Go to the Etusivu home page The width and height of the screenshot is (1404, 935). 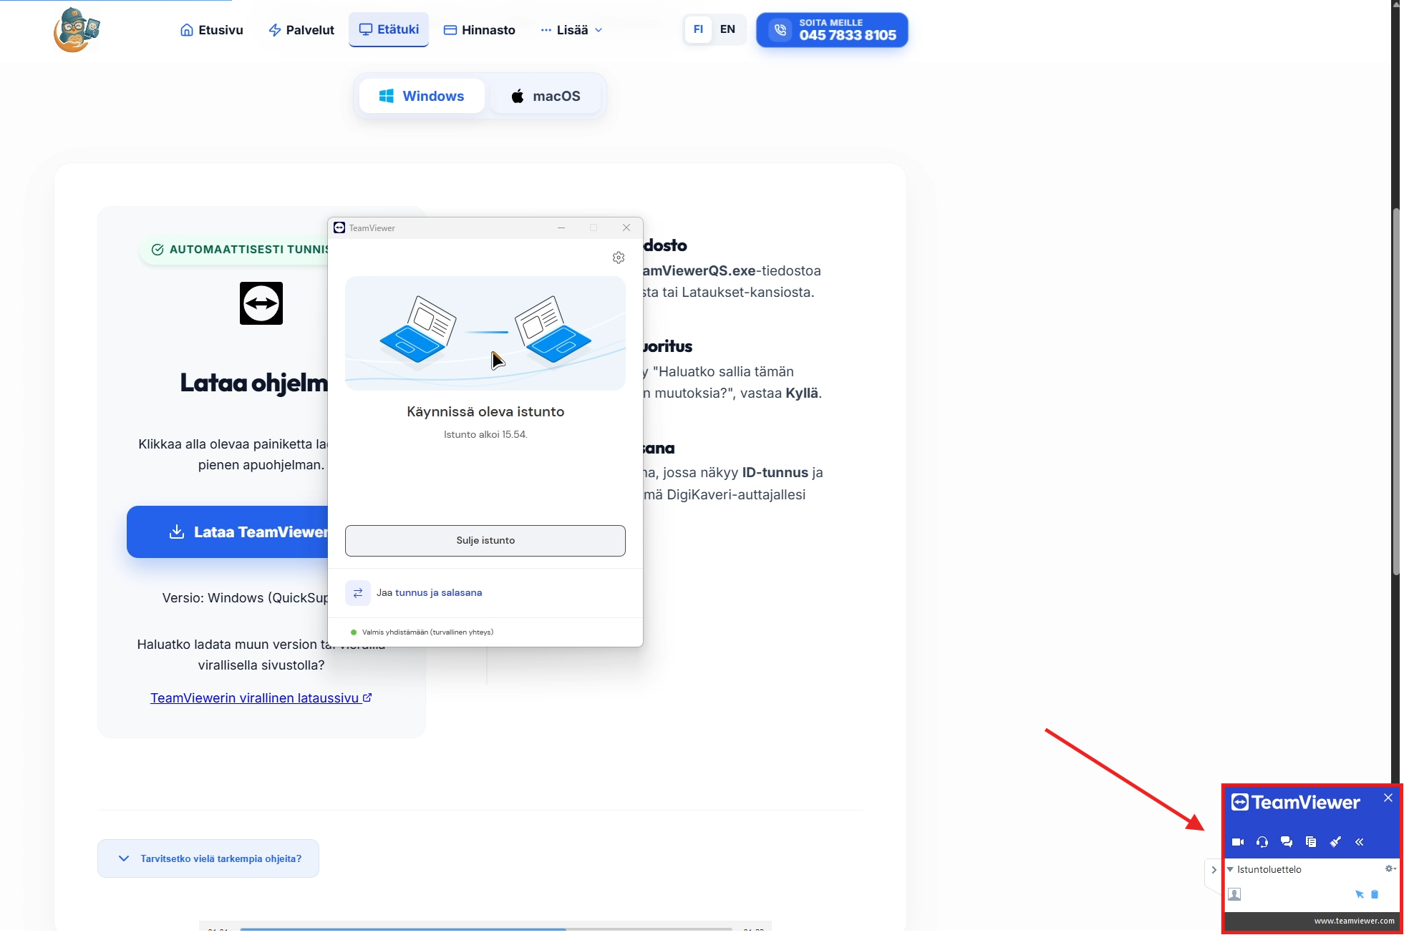(x=212, y=30)
